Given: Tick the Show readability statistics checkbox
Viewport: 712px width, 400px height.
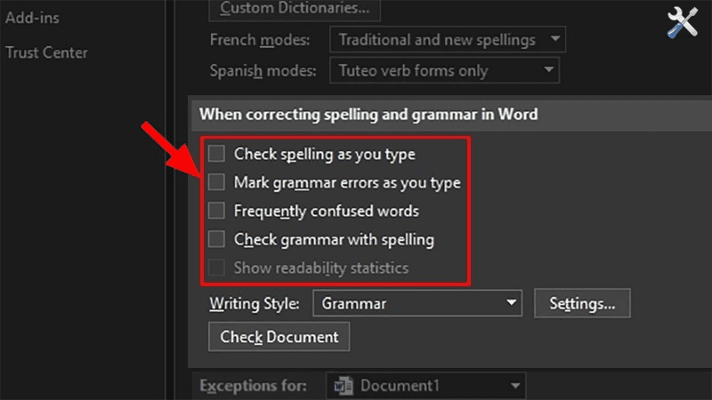Looking at the screenshot, I should tap(216, 268).
